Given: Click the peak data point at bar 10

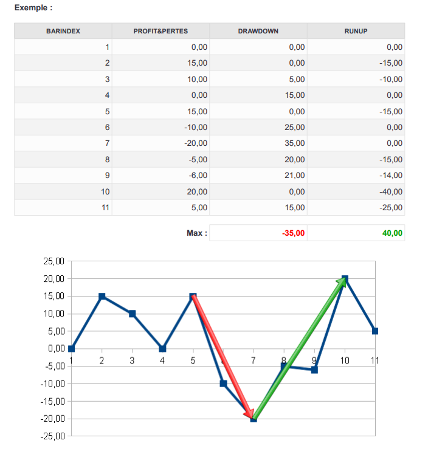Looking at the screenshot, I should 345,279.
